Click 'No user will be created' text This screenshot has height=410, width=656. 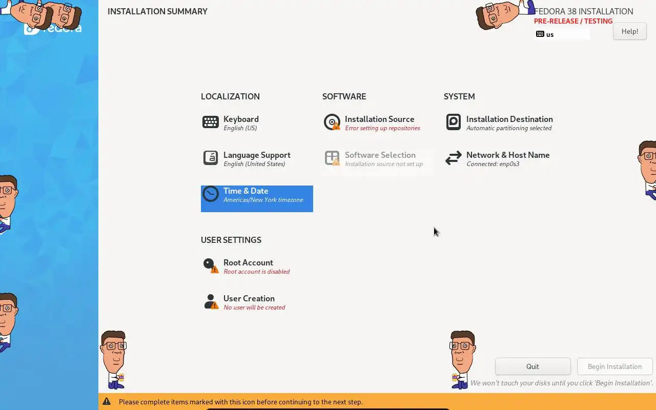point(254,307)
